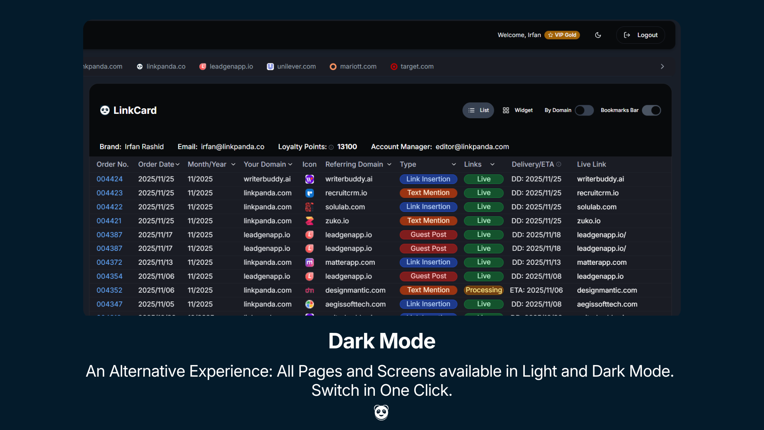Click the Loyalty Points info icon

331,147
